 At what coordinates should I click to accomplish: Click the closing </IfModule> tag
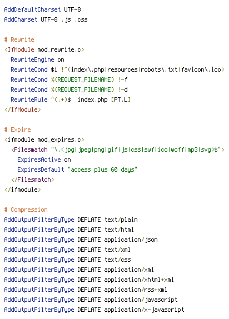tap(23, 109)
